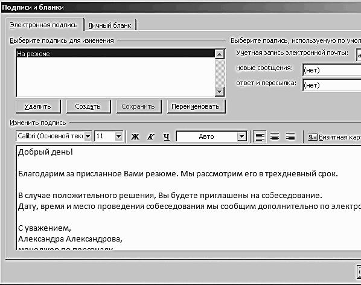This screenshot has width=361, height=285.
Task: Switch to the Электронная подпись tab
Action: click(x=43, y=25)
